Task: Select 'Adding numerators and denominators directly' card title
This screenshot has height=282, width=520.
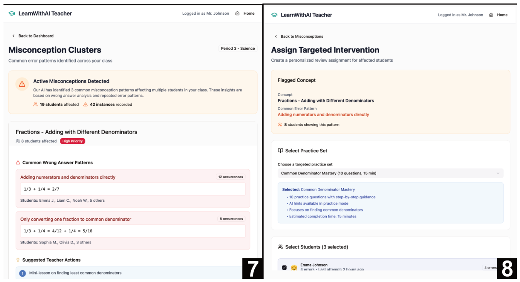Action: click(x=68, y=177)
